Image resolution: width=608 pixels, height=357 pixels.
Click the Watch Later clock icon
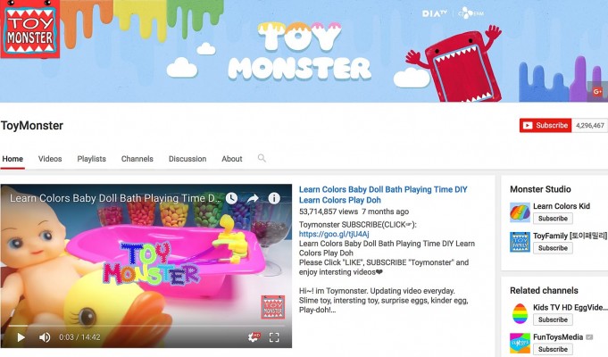(231, 198)
